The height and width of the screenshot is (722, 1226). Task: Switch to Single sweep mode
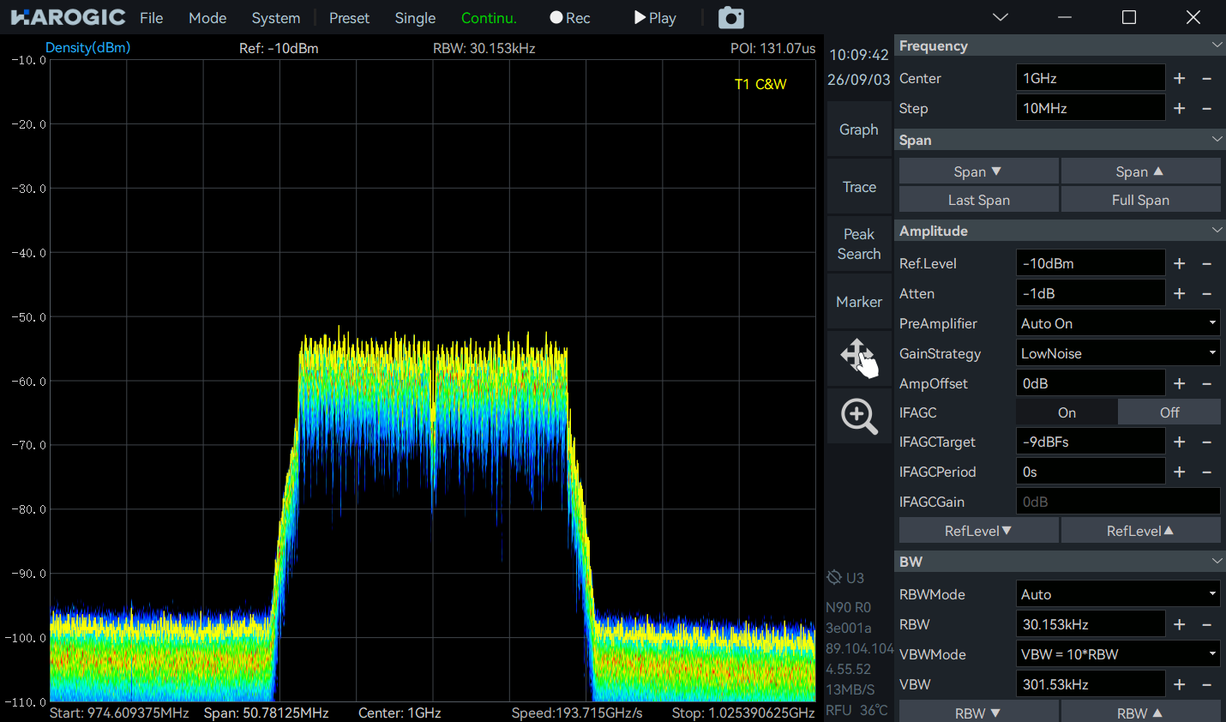415,18
